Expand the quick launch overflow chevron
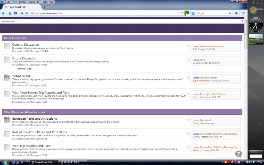 [x=27, y=162]
